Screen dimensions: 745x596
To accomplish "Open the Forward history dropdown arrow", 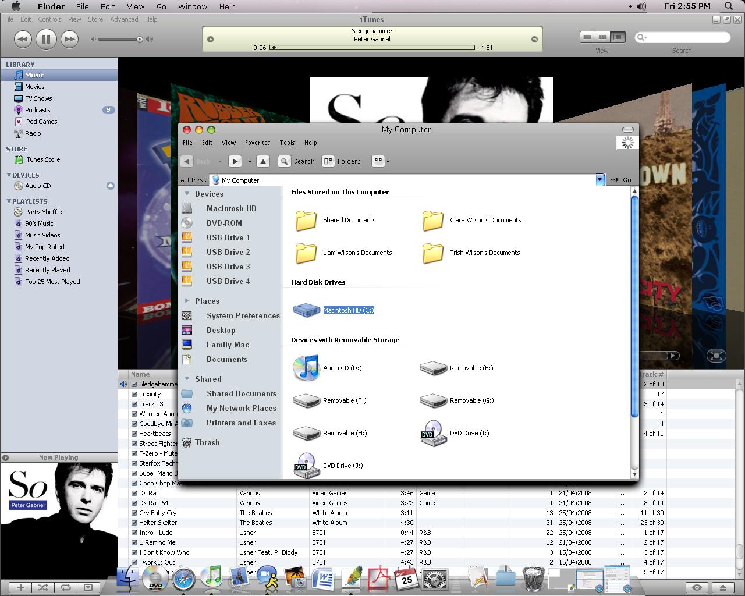I will (250, 161).
